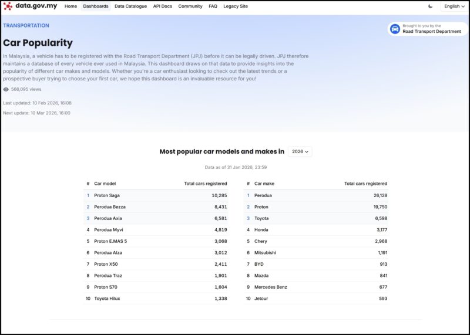Open the 2026 year selector dropdown

pos(300,151)
